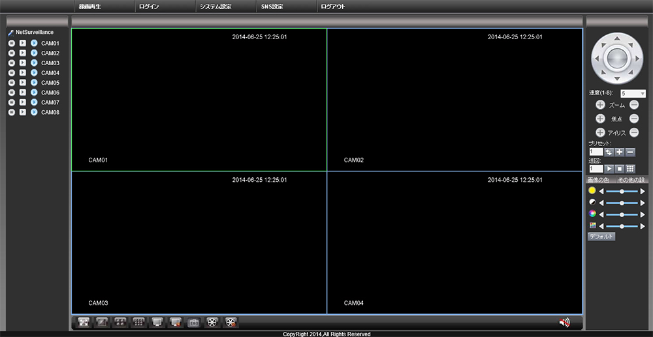Pan camera right with PTZ right arrow
This screenshot has height=337, width=653.
637,59
